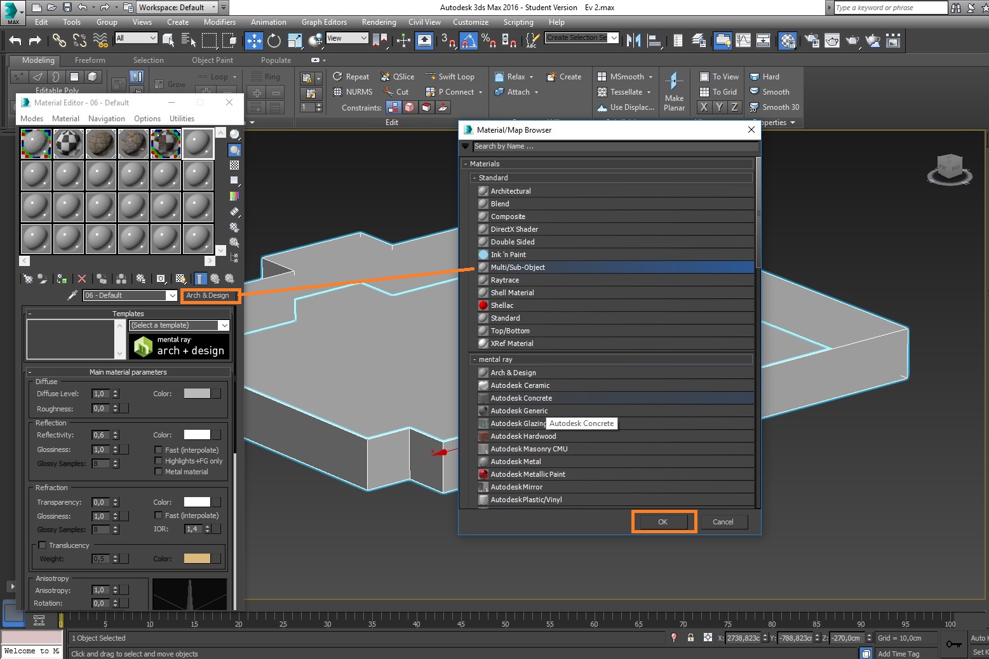Enable Fast (interpolate) under Reflection
Viewport: 989px width, 659px height.
tap(158, 449)
